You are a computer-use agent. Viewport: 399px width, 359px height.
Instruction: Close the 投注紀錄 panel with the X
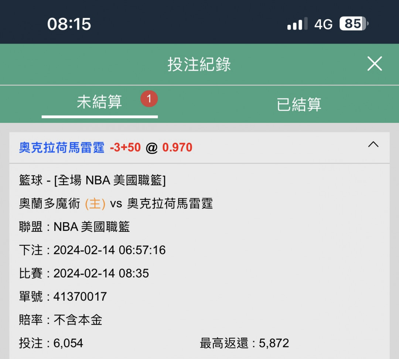tap(375, 63)
